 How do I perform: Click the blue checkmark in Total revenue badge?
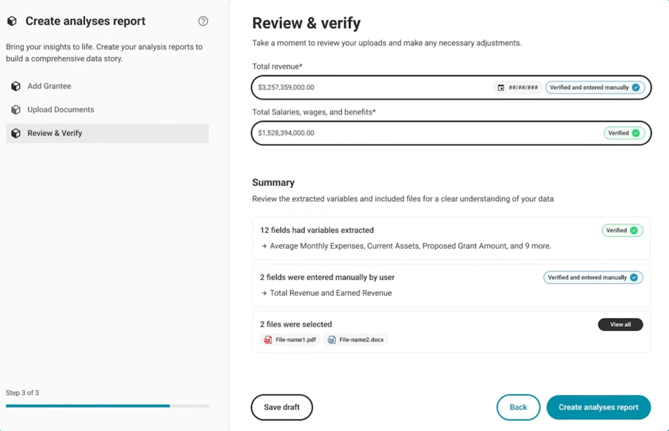[x=635, y=87]
